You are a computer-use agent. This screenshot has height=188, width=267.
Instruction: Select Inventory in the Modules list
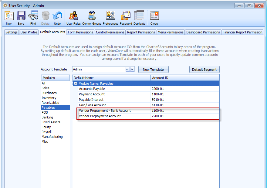point(49,98)
